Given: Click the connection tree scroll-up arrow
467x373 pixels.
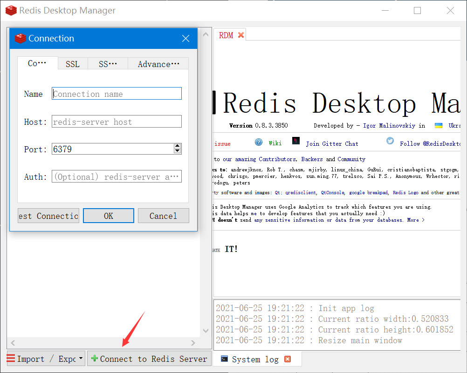Looking at the screenshot, I should [206, 34].
